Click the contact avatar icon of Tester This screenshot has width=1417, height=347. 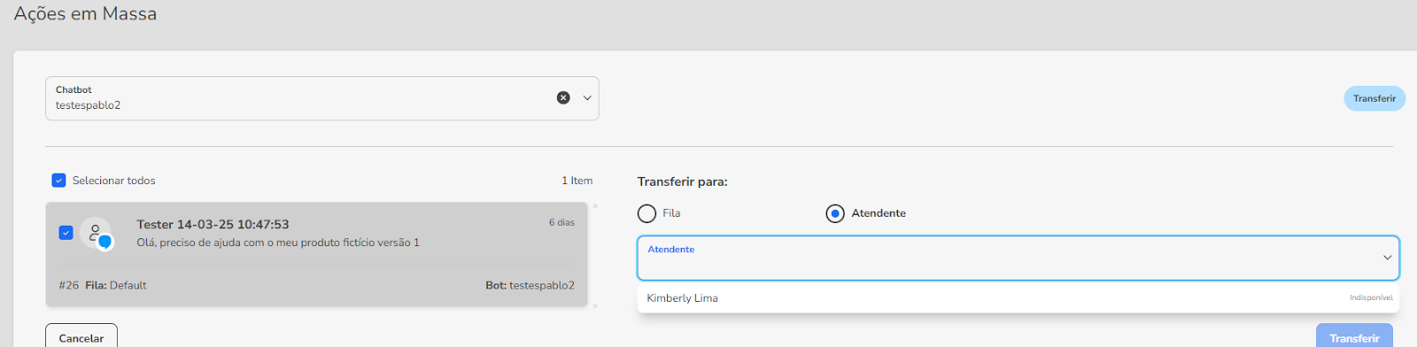(96, 233)
